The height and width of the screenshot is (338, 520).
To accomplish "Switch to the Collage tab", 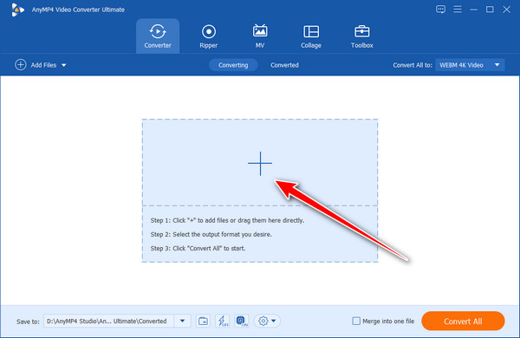I will (311, 36).
